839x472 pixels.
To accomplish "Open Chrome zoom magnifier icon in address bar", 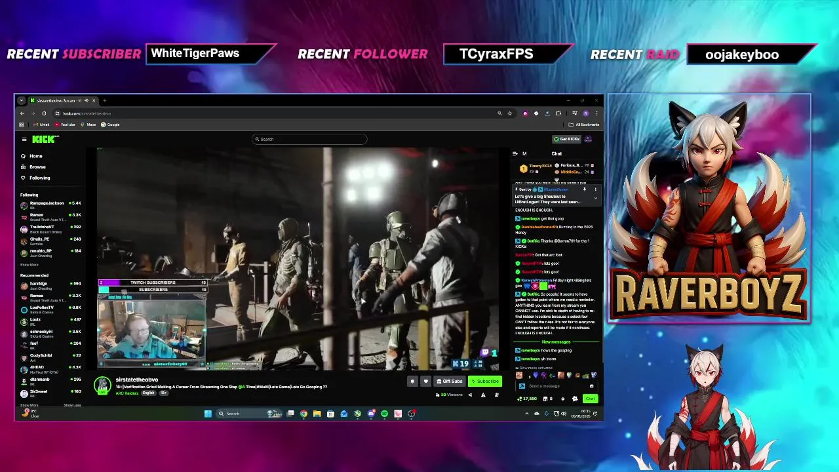I will click(x=499, y=113).
